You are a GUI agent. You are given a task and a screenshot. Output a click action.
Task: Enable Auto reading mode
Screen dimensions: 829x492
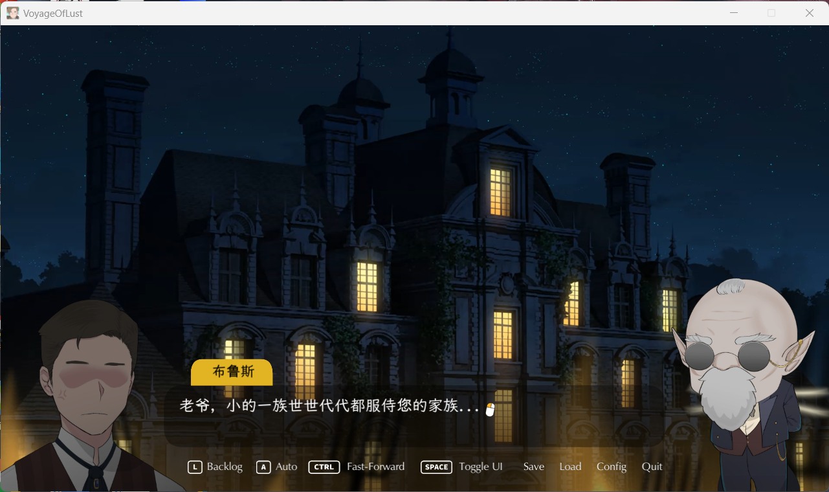[286, 467]
